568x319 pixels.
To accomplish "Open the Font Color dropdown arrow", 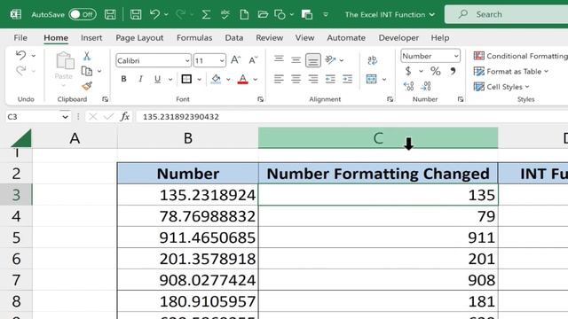I will click(256, 79).
